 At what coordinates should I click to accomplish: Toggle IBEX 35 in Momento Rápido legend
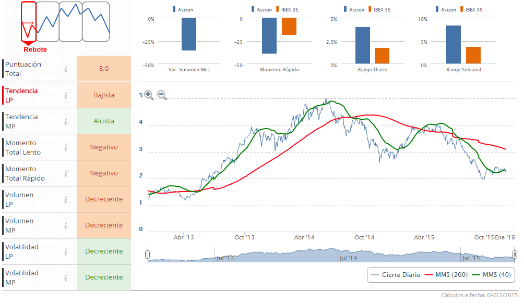pos(290,9)
